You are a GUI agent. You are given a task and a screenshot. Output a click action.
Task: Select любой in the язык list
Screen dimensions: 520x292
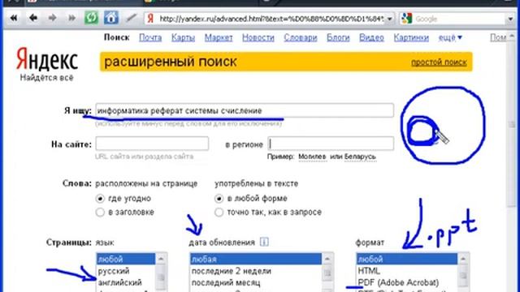(x=126, y=259)
